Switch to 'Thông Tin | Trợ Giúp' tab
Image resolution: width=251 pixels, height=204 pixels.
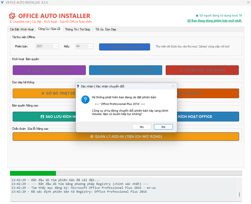[78, 29]
